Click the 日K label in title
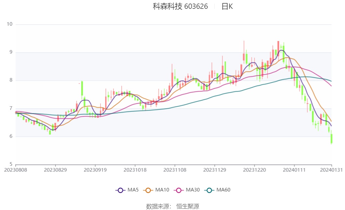The image size is (345, 210). pos(227,7)
